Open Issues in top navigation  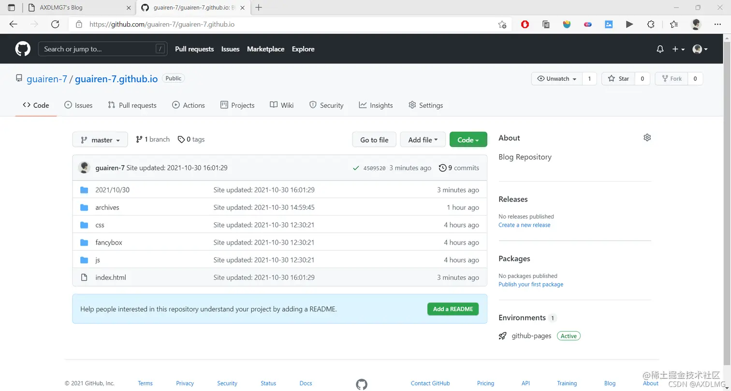click(230, 49)
